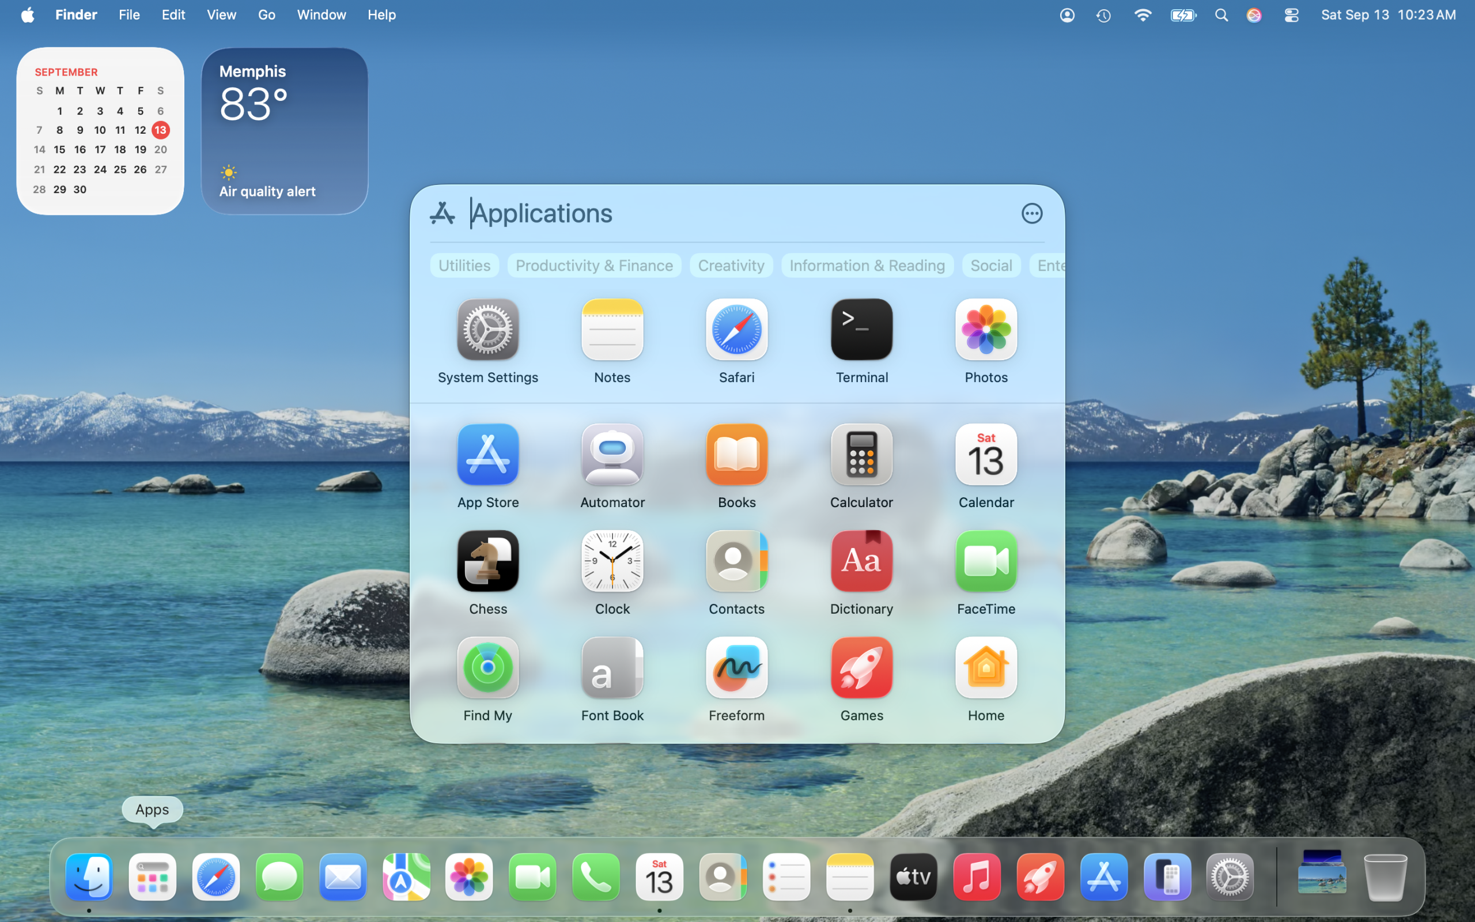Viewport: 1475px width, 922px height.
Task: Select the Creativity category tab
Action: pyautogui.click(x=730, y=265)
